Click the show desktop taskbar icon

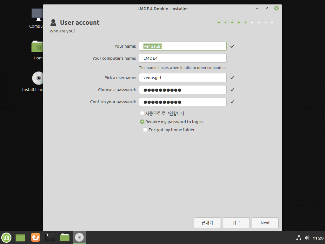coord(20,238)
